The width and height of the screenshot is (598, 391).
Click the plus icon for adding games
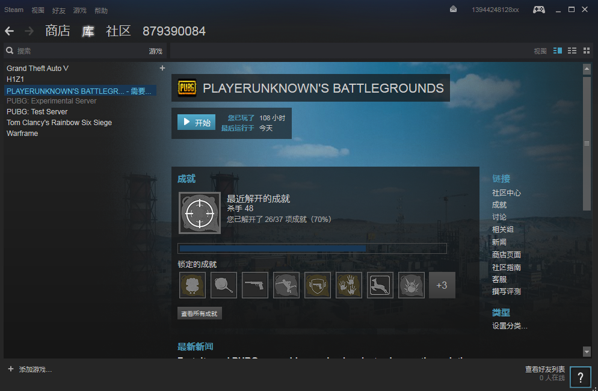(x=11, y=369)
